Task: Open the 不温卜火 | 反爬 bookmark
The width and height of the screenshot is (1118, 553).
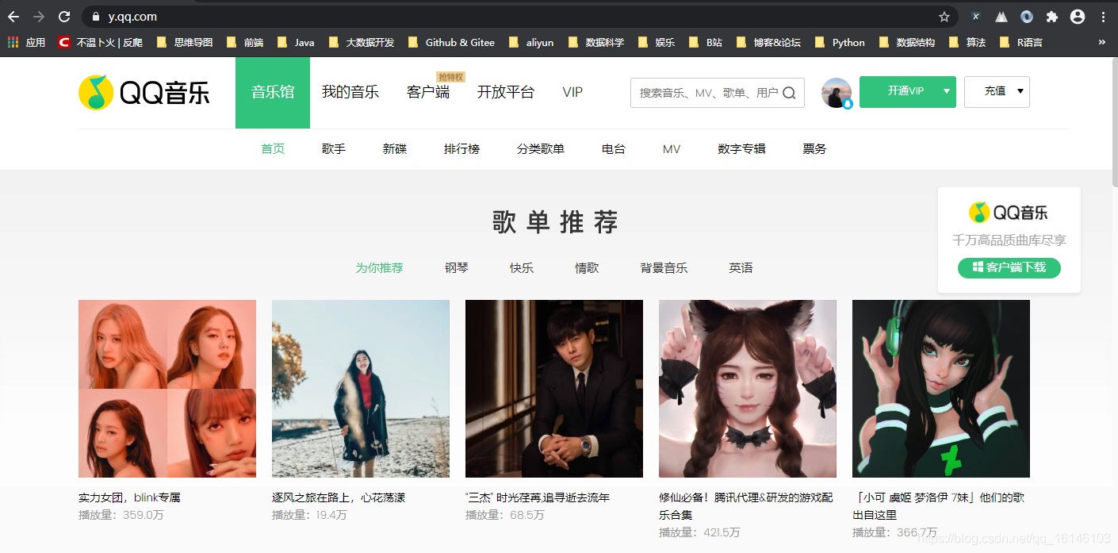Action: point(101,43)
